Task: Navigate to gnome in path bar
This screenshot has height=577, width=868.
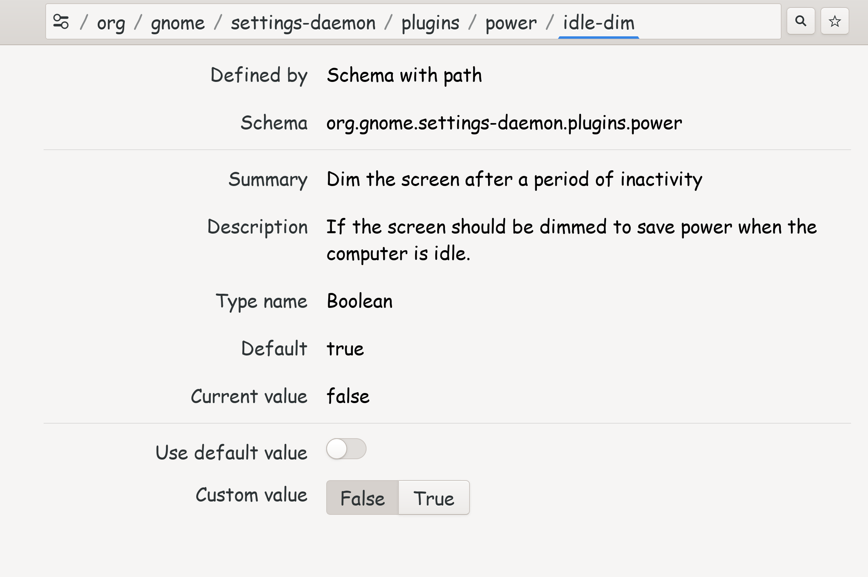Action: tap(178, 23)
